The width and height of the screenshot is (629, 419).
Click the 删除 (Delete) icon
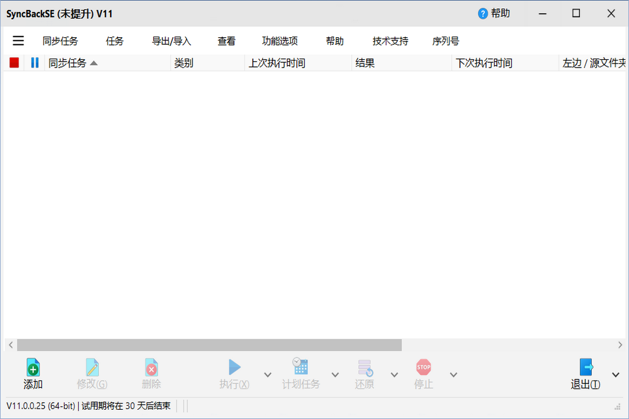(151, 368)
